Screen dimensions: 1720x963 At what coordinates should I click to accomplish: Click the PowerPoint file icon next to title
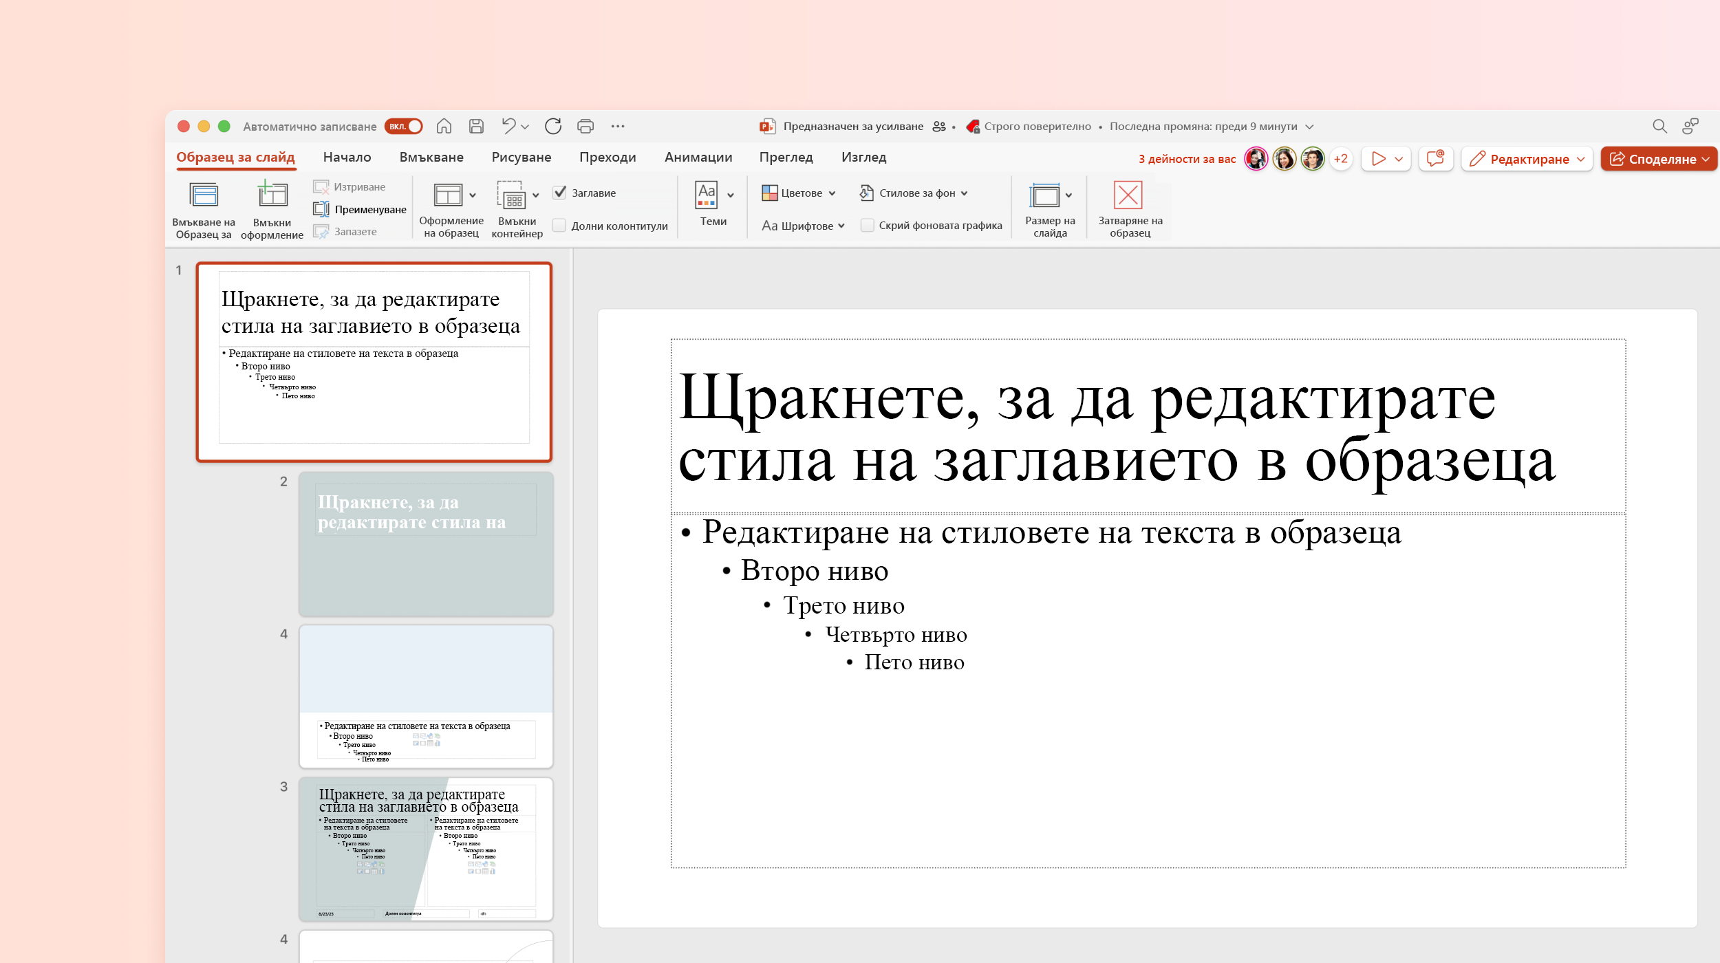[767, 126]
